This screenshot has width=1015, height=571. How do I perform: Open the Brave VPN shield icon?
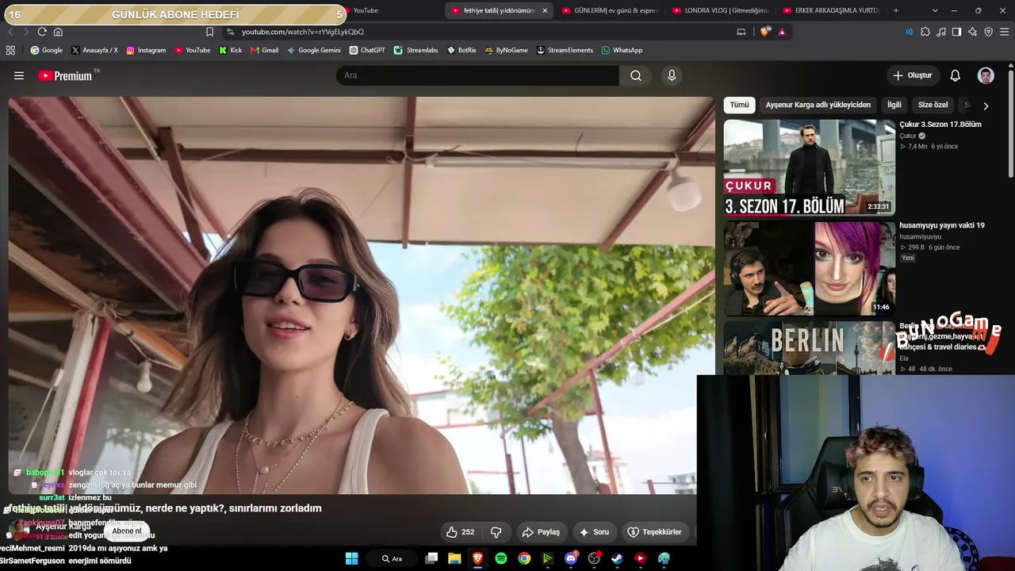point(989,32)
